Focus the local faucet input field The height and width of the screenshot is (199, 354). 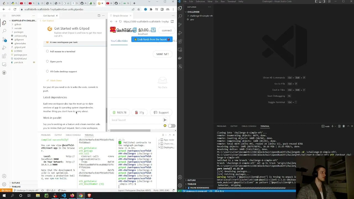click(x=136, y=120)
